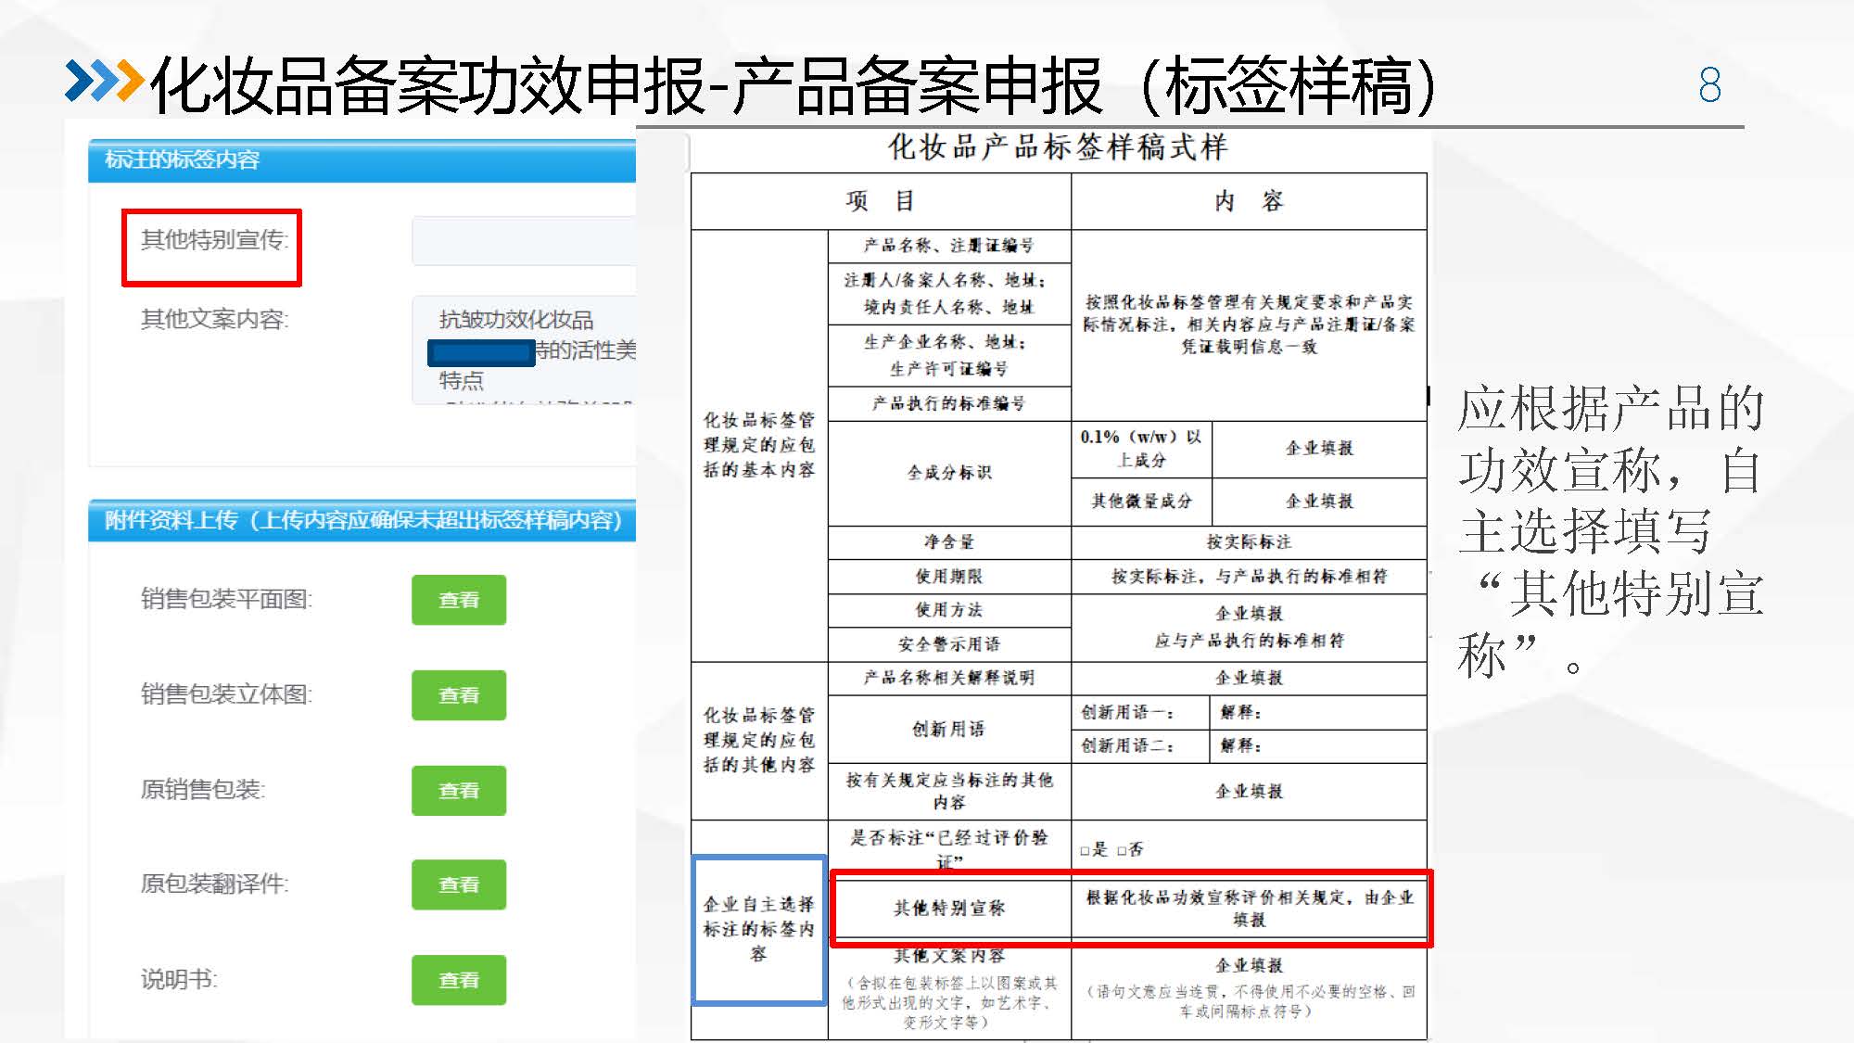Click the slide page number 8
This screenshot has height=1043, width=1854.
[x=1709, y=85]
